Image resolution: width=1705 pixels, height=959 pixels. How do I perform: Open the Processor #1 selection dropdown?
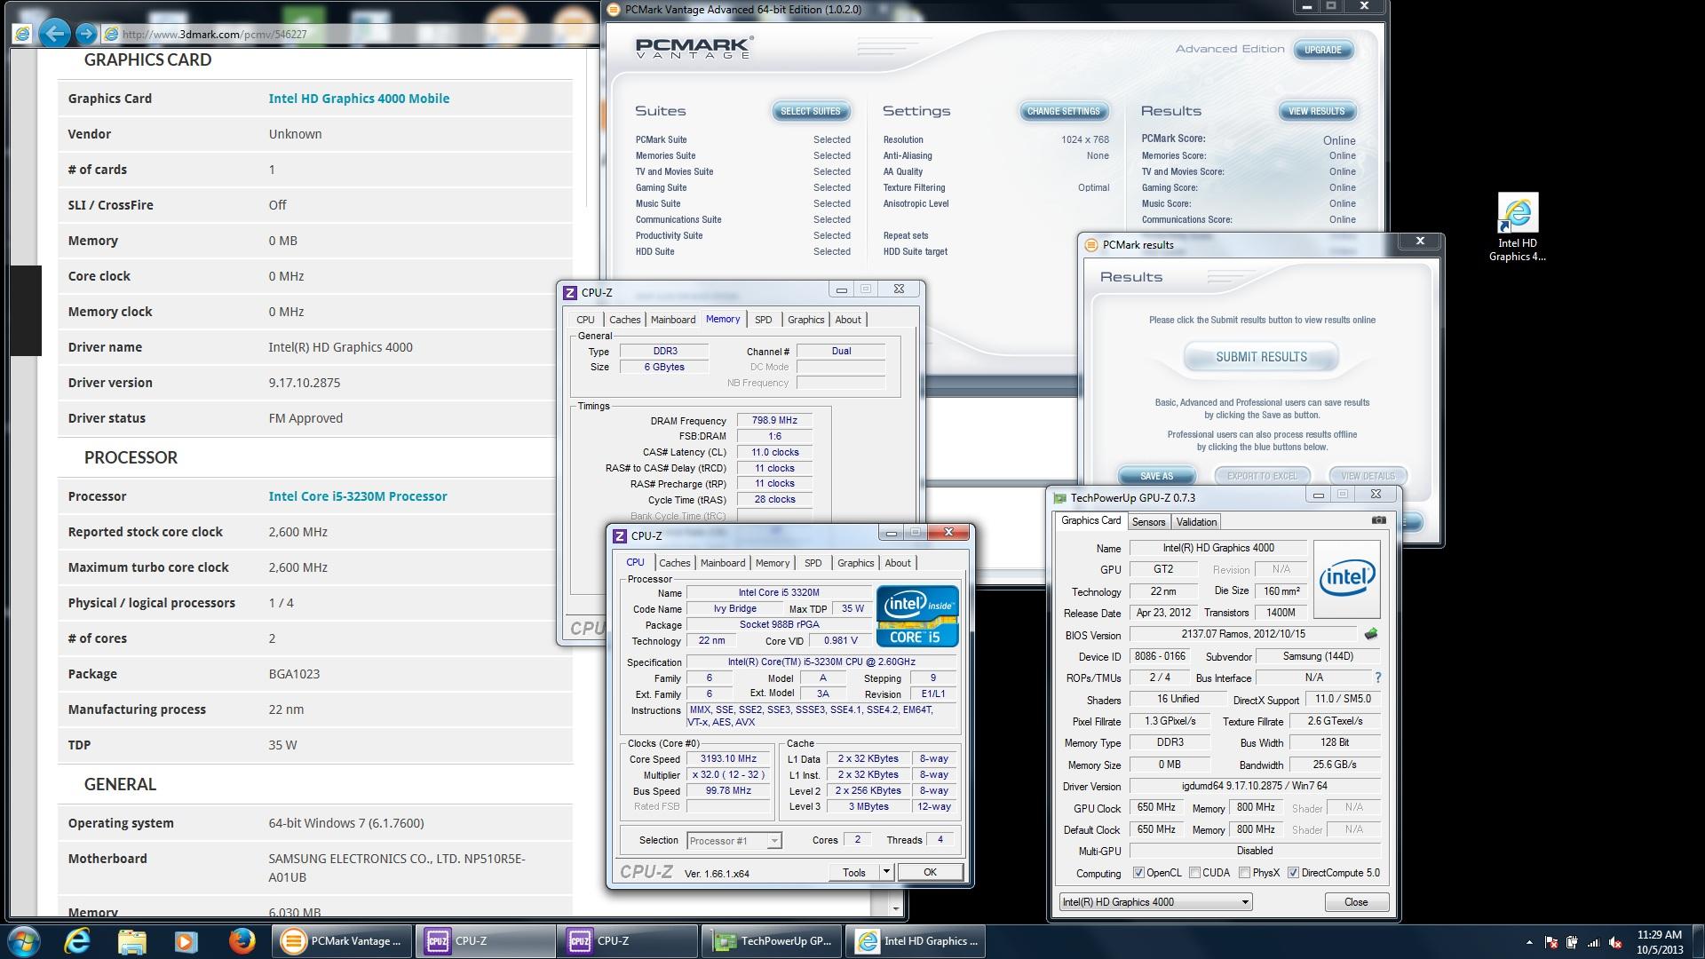tap(734, 840)
